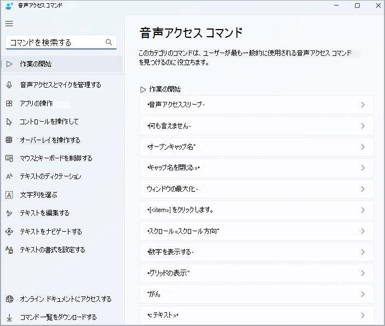Click the play icon beside 作業の開始 in sidebar
The height and width of the screenshot is (326, 385).
click(x=9, y=64)
